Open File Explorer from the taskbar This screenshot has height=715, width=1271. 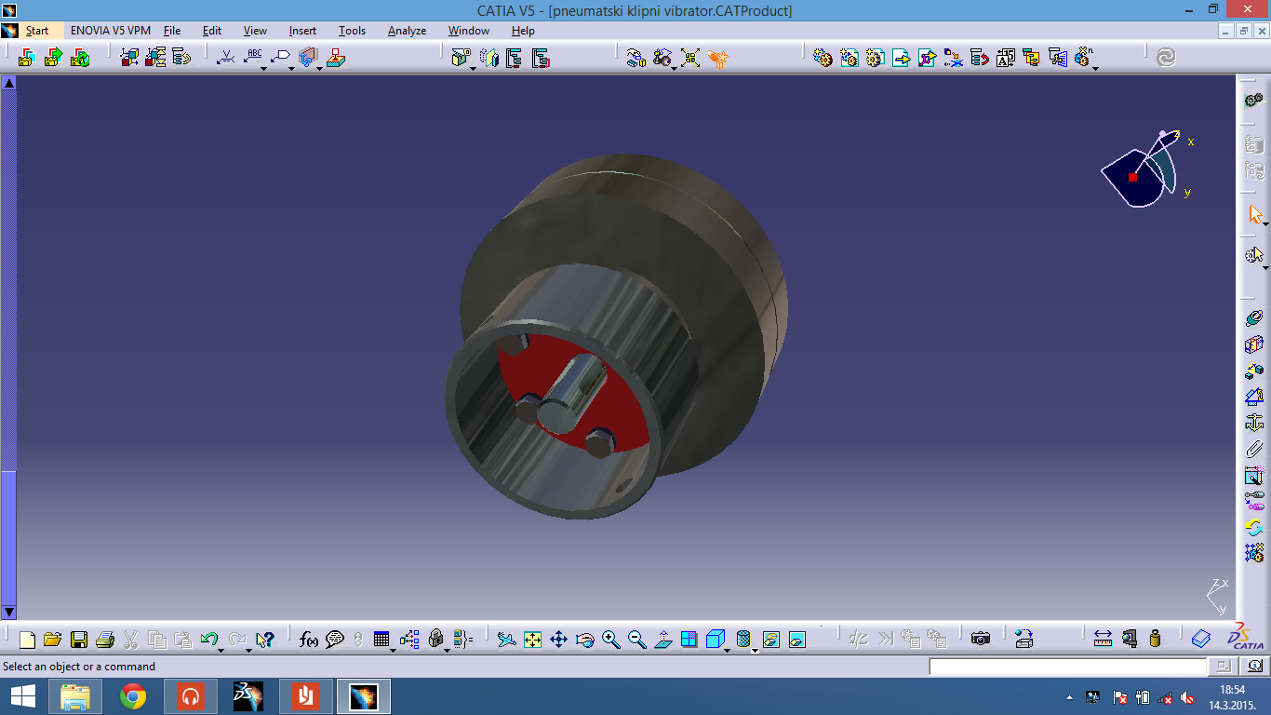75,696
